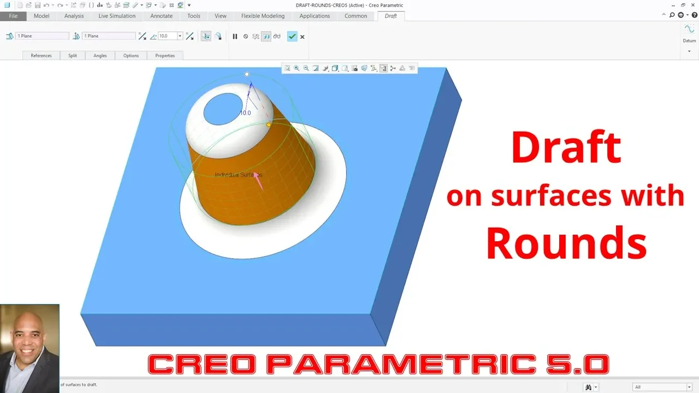Image resolution: width=699 pixels, height=393 pixels.
Task: Click the New file icon in quick access
Action: 20,5
